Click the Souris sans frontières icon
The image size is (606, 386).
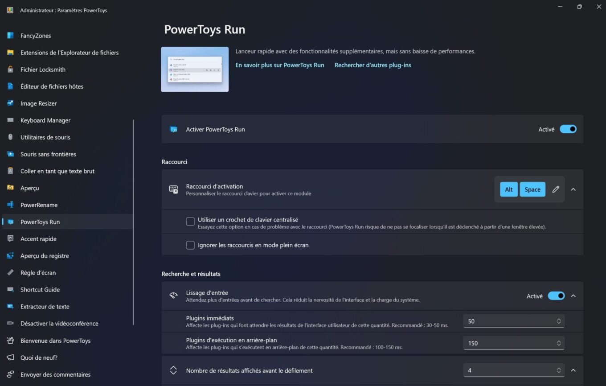(x=10, y=154)
